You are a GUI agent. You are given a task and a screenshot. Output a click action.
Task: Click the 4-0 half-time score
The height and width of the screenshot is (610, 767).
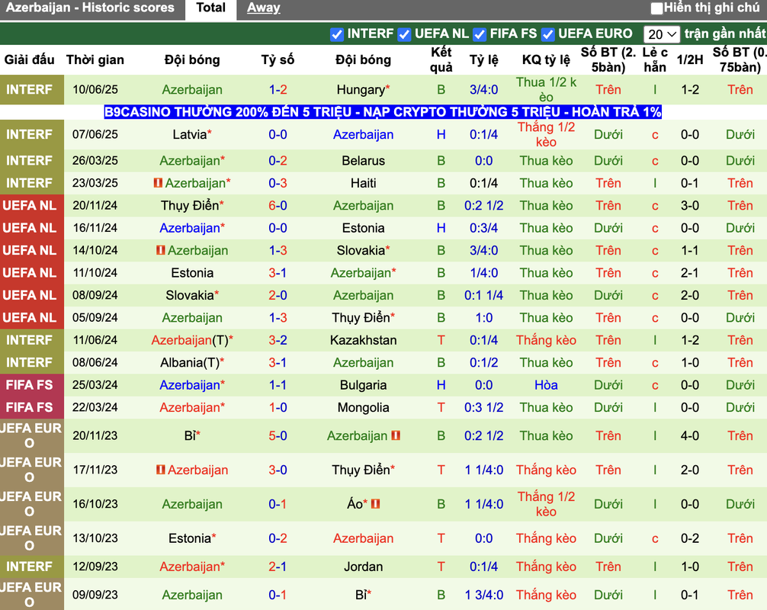point(690,435)
